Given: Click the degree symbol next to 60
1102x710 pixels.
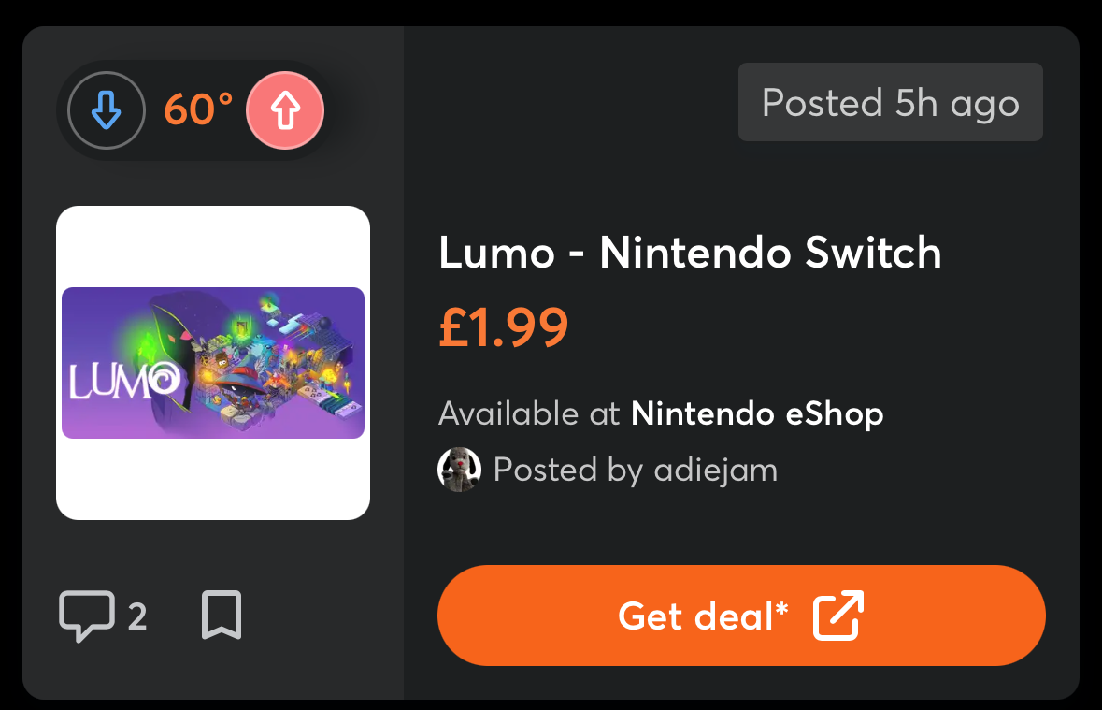Looking at the screenshot, I should 225,100.
